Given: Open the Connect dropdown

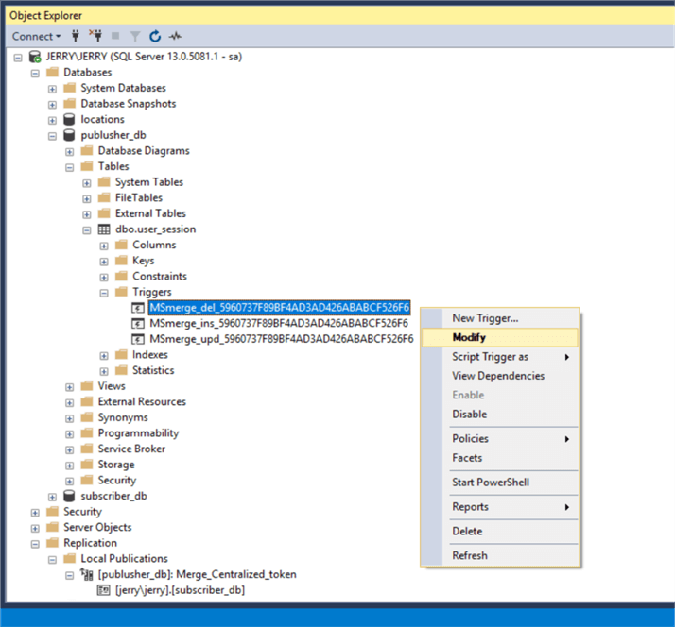Looking at the screenshot, I should coord(36,37).
